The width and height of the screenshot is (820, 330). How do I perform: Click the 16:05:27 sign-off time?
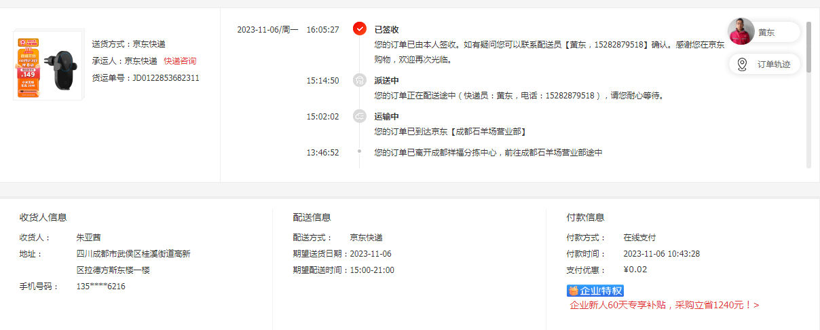coord(322,30)
